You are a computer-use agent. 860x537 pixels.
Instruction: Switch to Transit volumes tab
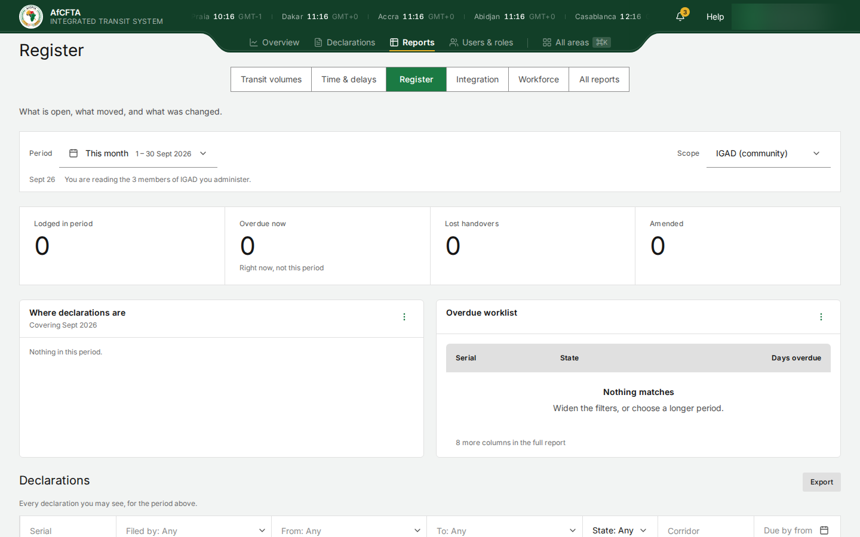[x=271, y=79]
